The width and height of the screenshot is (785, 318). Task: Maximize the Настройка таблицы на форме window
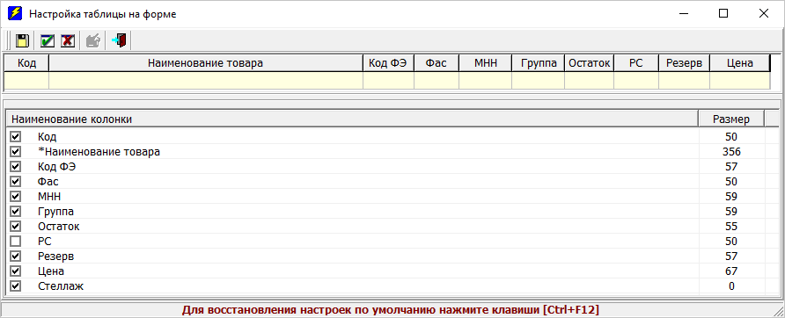723,13
